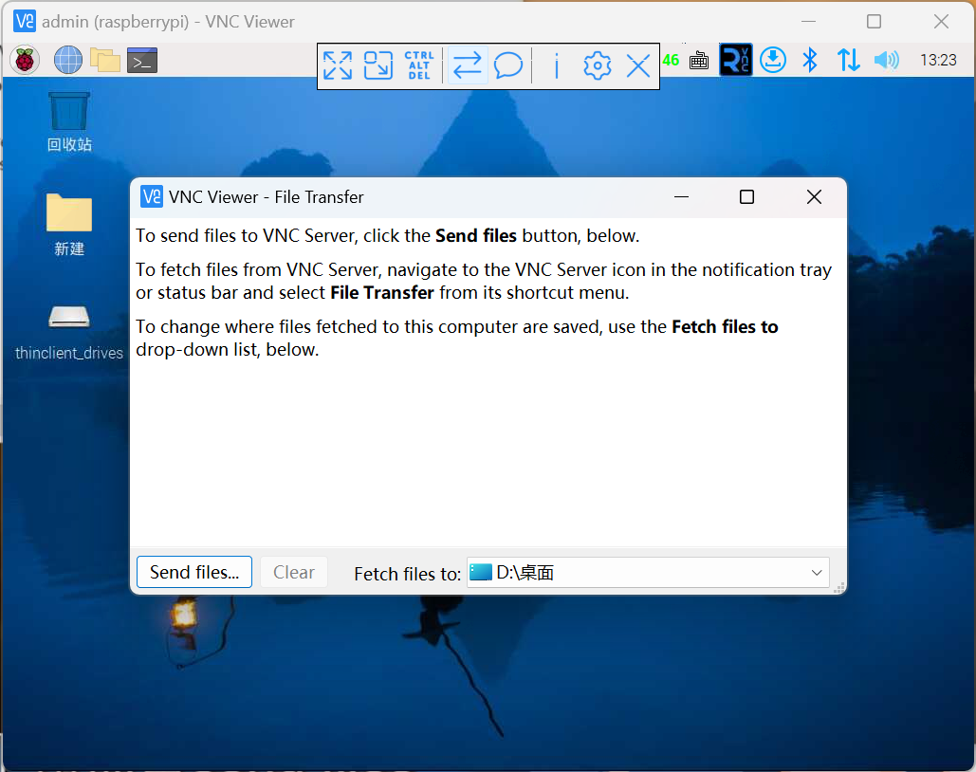Open the chat bubble in VNC toolbar
Viewport: 976px width, 772px height.
coord(508,65)
